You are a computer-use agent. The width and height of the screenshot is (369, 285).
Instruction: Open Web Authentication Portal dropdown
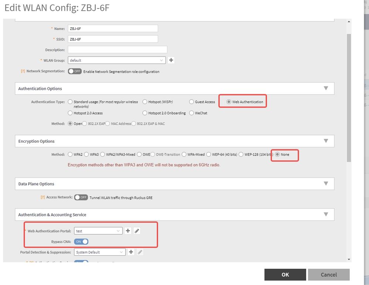click(98, 231)
